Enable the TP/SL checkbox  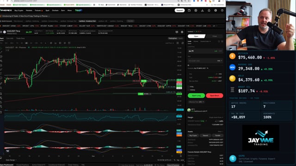[x=189, y=87]
